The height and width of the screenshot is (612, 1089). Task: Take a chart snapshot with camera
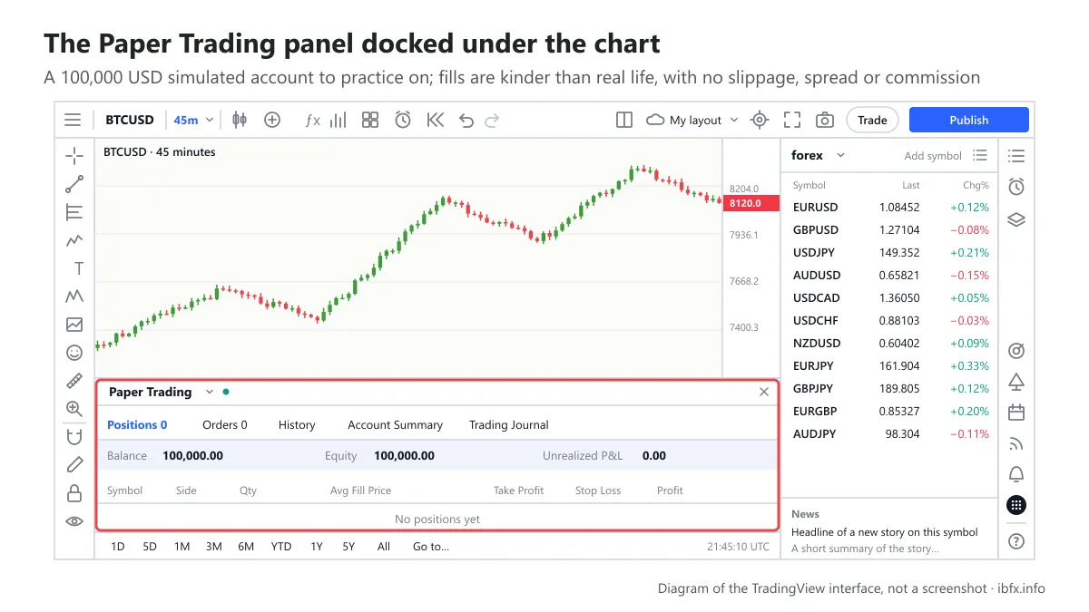pos(825,120)
